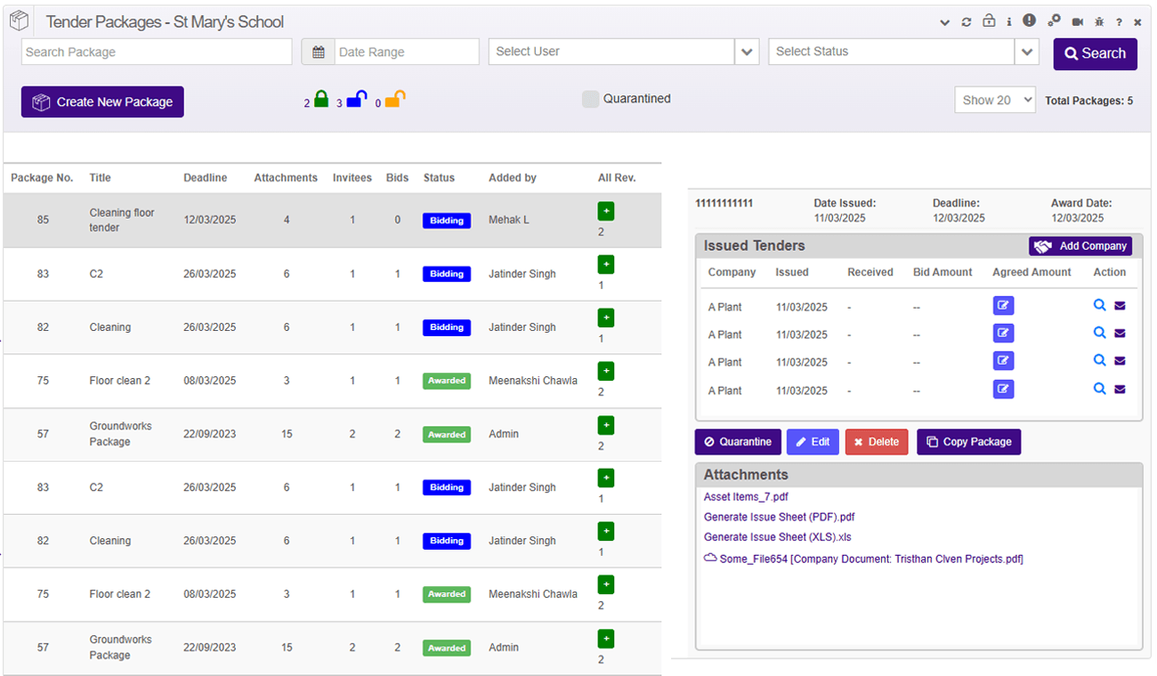Click the green closed padlock icon
Viewport: 1157px width, 676px height.
[321, 100]
